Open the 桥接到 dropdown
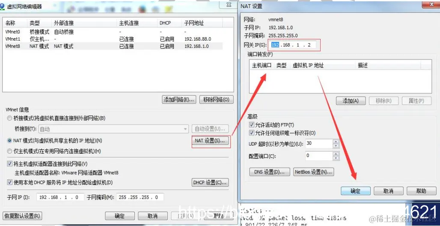 click(x=113, y=129)
